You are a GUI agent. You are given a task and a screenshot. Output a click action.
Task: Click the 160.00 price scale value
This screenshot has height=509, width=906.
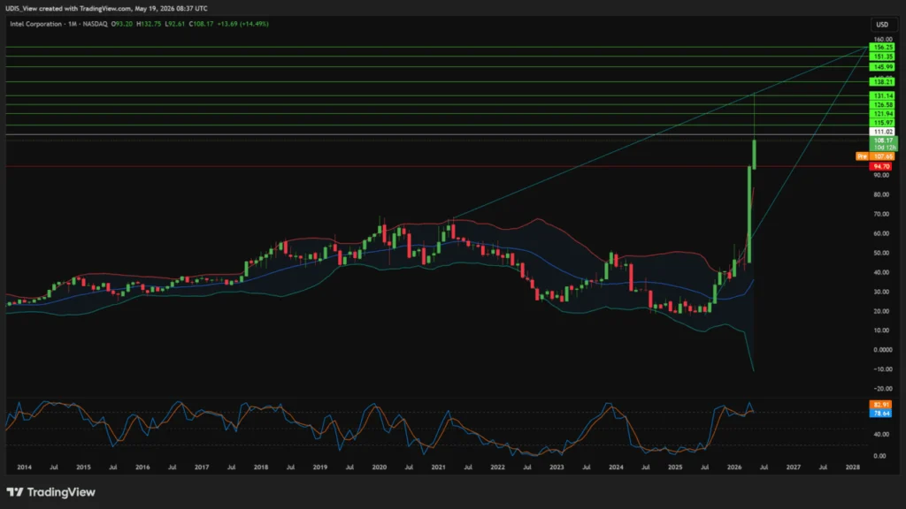coord(883,39)
